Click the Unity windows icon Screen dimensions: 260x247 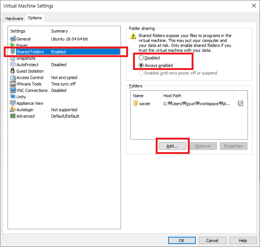click(13, 96)
